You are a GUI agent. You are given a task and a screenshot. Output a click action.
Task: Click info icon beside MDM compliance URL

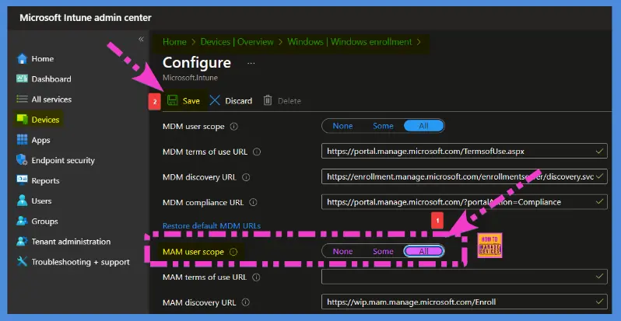pos(253,202)
